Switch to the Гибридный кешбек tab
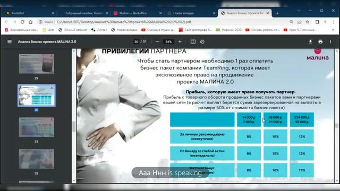This screenshot has width=340, height=191. point(83,13)
